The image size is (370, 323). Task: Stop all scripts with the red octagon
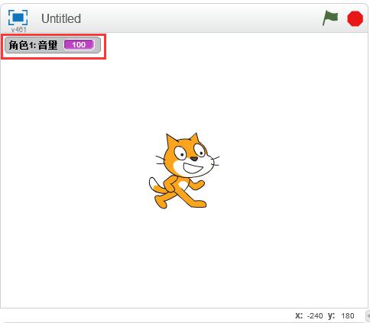click(x=355, y=18)
